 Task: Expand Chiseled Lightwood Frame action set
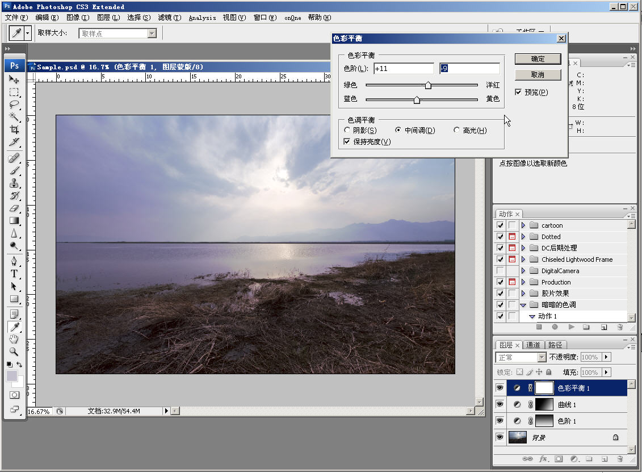523,259
